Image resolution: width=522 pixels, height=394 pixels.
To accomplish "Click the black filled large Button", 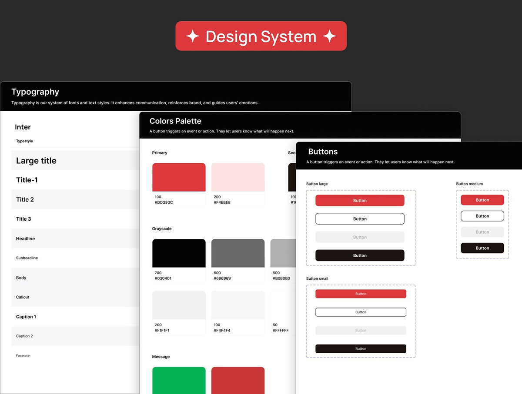I will coord(360,255).
